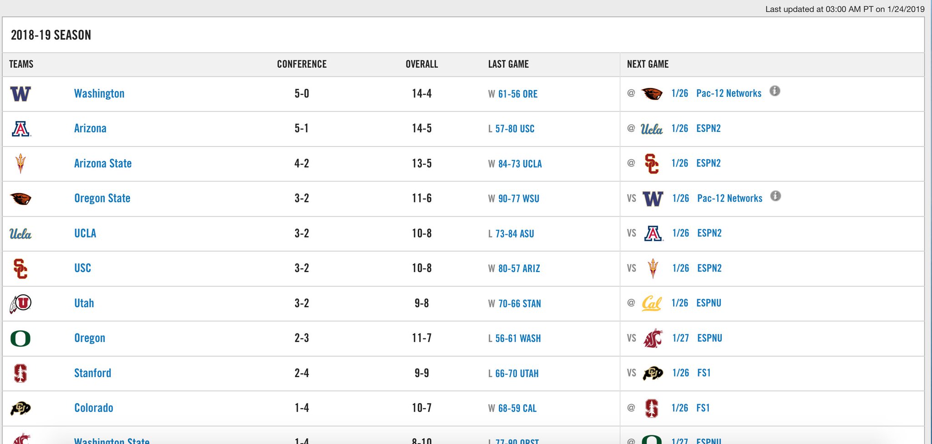932x444 pixels.
Task: Open the info icon in Washington's next game
Action: [x=775, y=91]
